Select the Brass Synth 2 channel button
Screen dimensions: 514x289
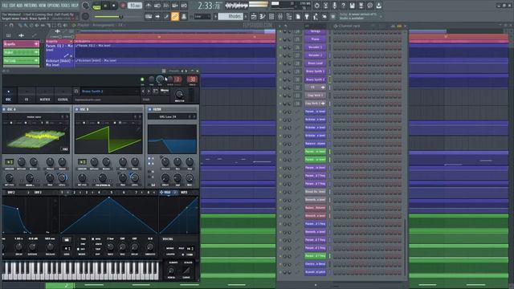(x=315, y=79)
